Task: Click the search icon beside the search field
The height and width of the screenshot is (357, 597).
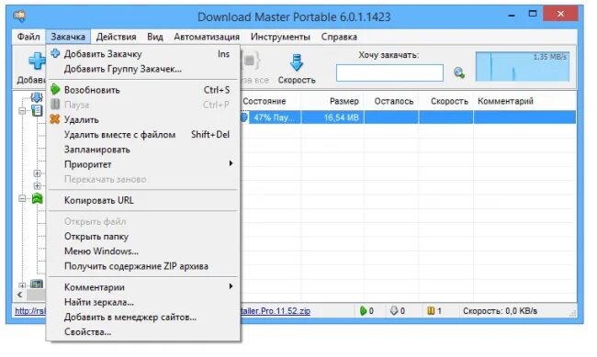Action: point(459,73)
